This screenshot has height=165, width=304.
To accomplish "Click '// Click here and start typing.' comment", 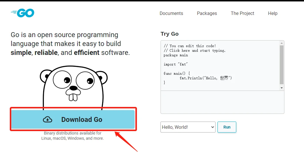I will 195,51.
